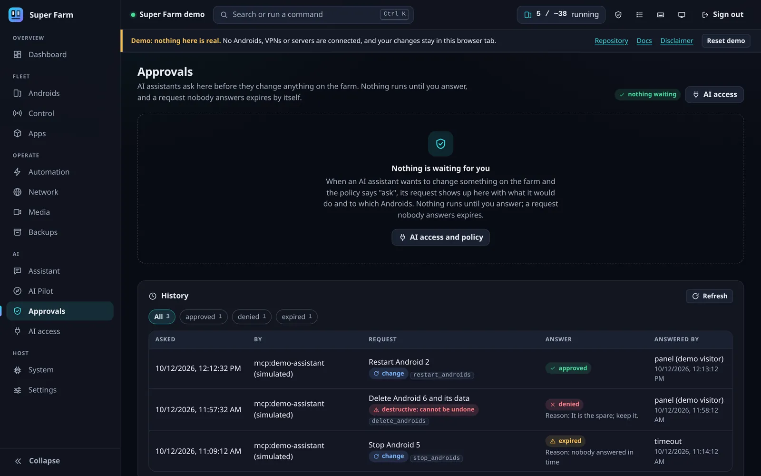Click the restart_androids code tag
The image size is (761, 476).
click(x=442, y=375)
